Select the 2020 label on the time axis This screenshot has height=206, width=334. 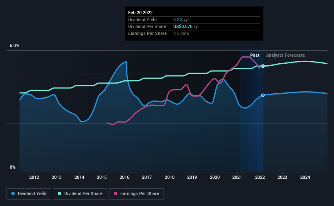click(215, 177)
